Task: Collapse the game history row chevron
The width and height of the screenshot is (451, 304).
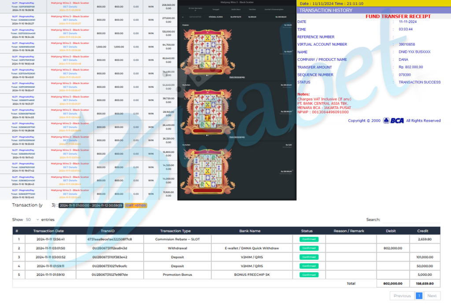Action: [183, 16]
